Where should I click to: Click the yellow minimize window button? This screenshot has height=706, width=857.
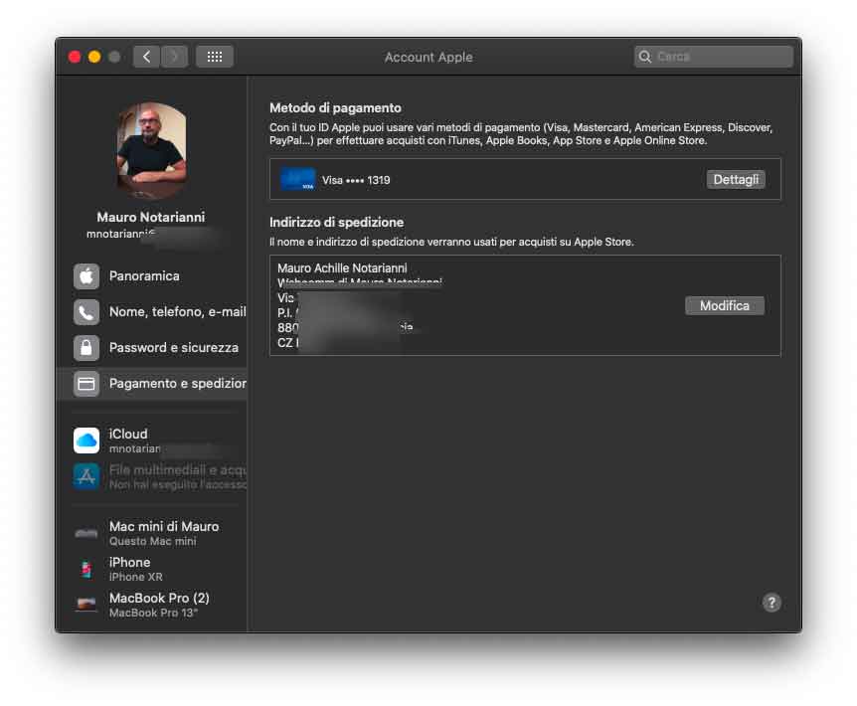click(94, 57)
